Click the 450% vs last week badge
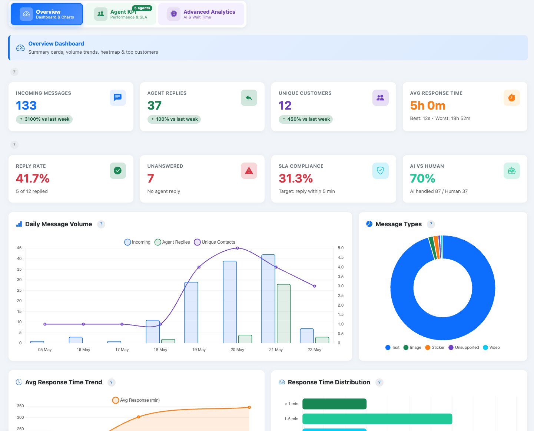534x431 pixels. pos(306,119)
